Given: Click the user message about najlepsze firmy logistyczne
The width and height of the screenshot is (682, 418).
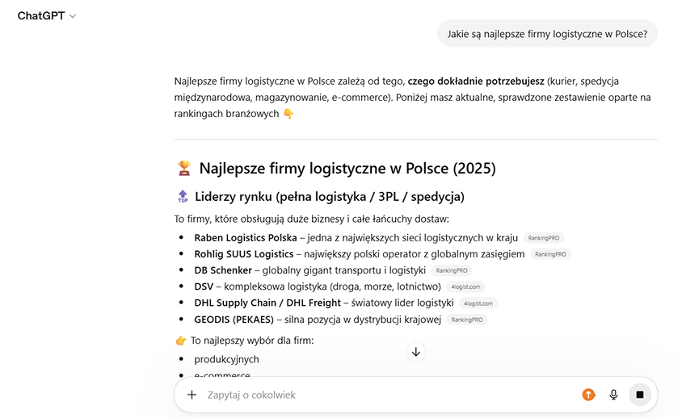Looking at the screenshot, I should (x=547, y=34).
